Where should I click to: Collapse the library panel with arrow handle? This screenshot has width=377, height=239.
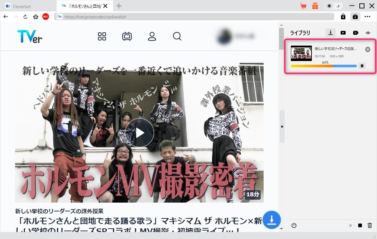[282, 126]
